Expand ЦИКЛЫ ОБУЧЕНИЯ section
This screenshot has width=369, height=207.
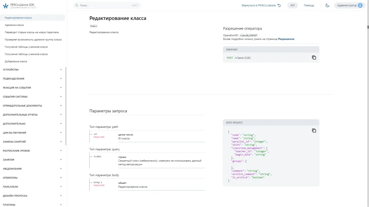tap(32, 133)
